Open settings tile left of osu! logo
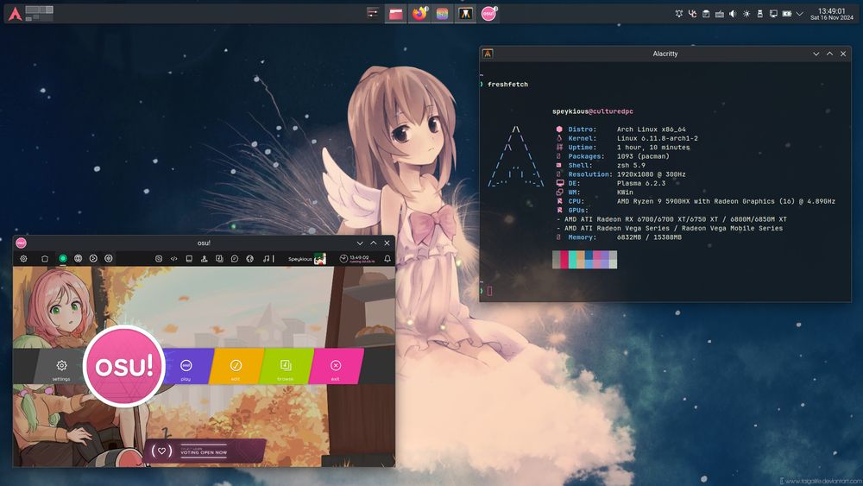The width and height of the screenshot is (863, 486). [x=61, y=366]
